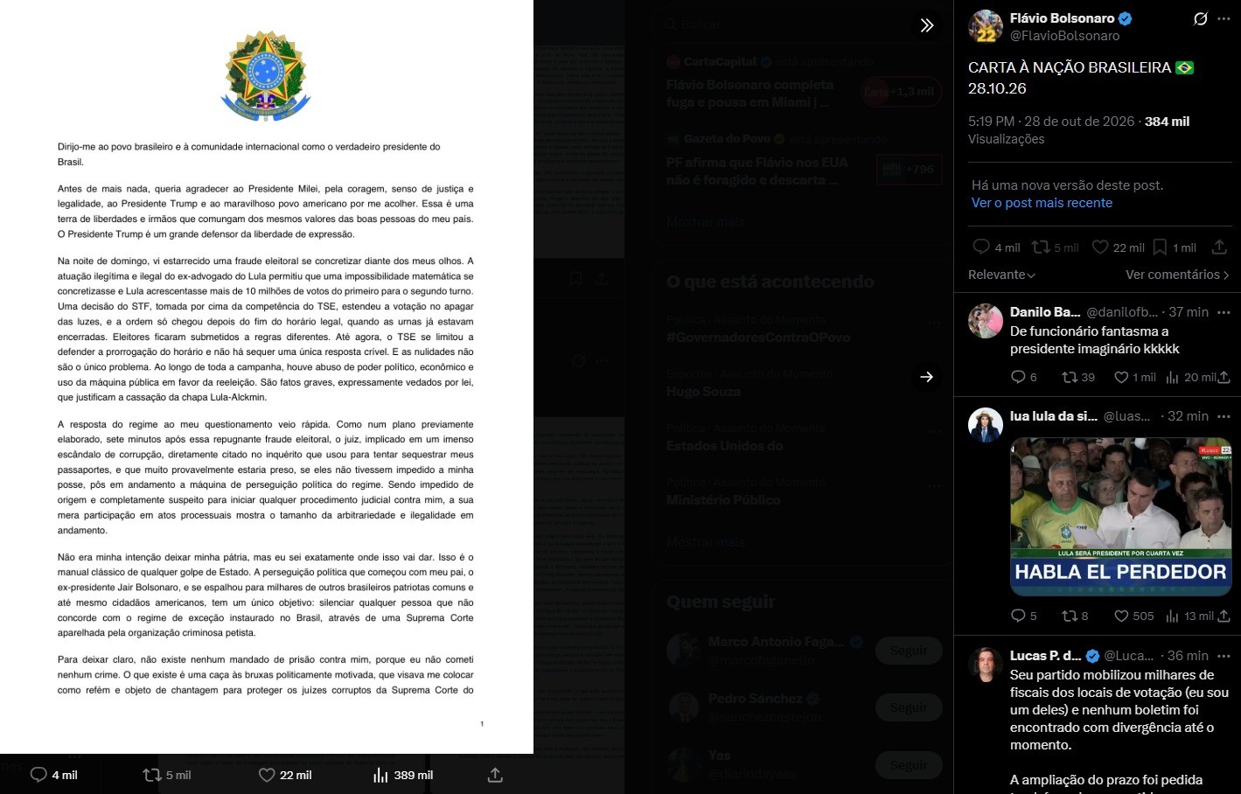View analytics showing 389 mil below image
Image resolution: width=1241 pixels, height=794 pixels.
click(x=403, y=775)
